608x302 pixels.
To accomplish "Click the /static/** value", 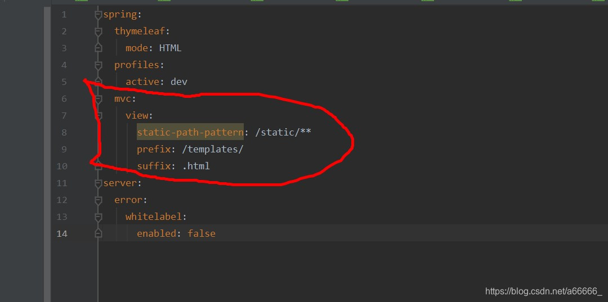I will click(283, 132).
